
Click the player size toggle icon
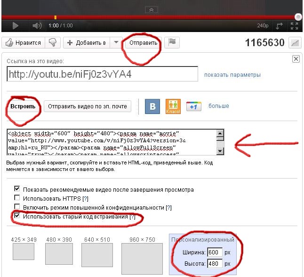tap(279, 26)
